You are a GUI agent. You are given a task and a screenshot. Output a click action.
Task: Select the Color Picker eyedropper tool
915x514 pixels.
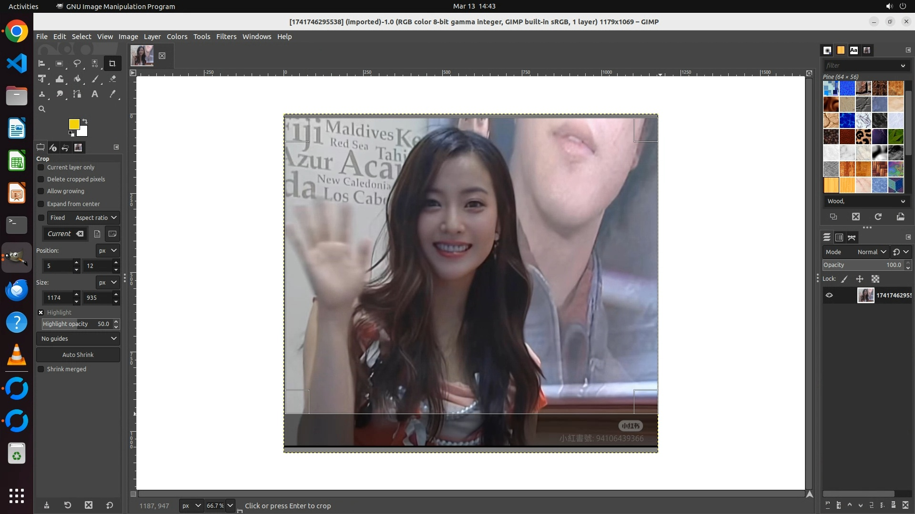112,94
